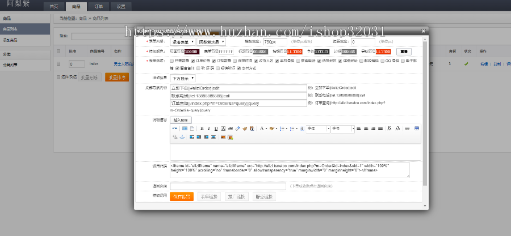Clear formatting with the eraser icon
Screen dimensions: 511x236
[237, 128]
